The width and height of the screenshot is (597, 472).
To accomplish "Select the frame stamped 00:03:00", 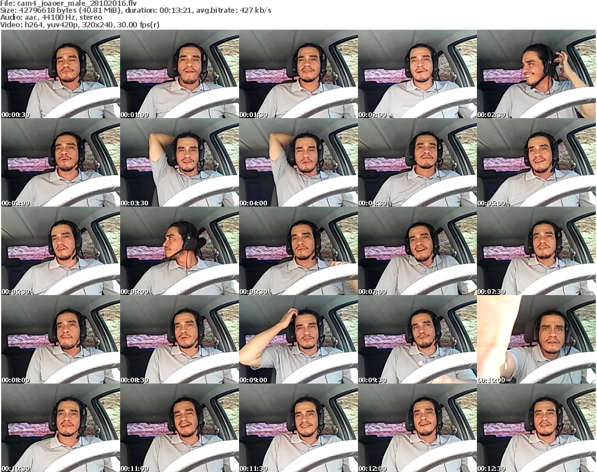I will 61,162.
